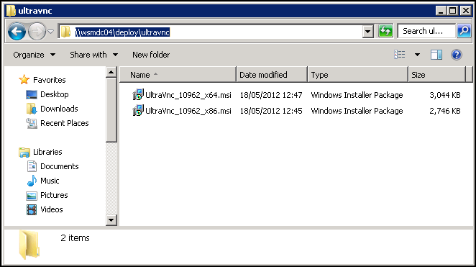Click the x64 installer package icon

point(138,94)
